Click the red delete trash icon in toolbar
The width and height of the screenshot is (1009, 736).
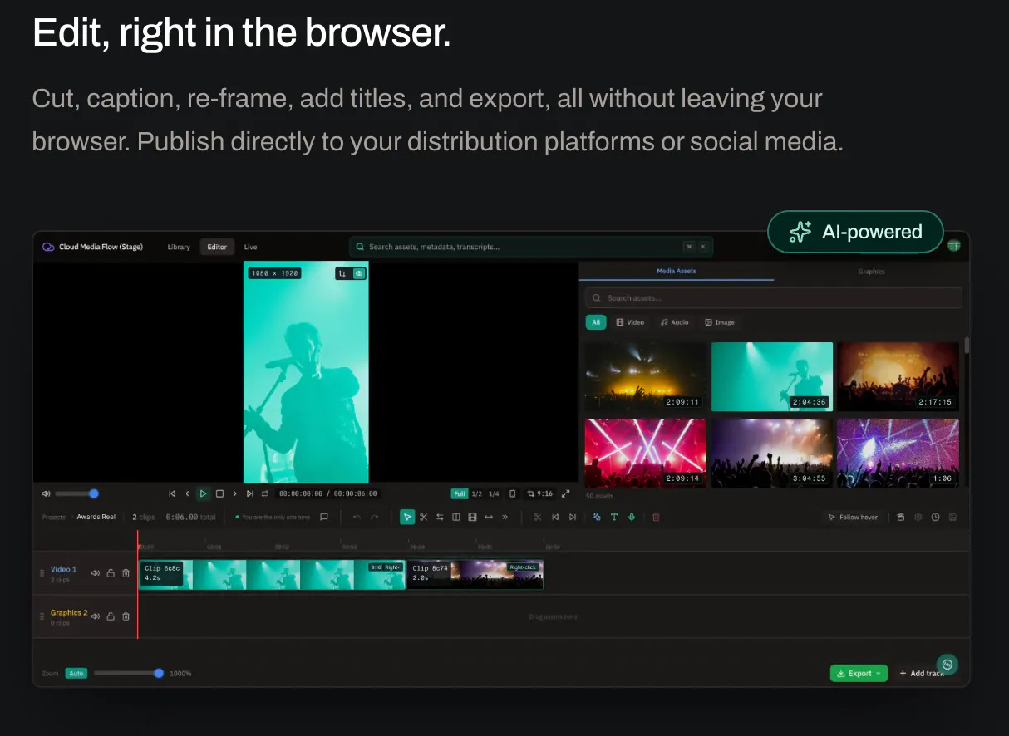click(656, 517)
